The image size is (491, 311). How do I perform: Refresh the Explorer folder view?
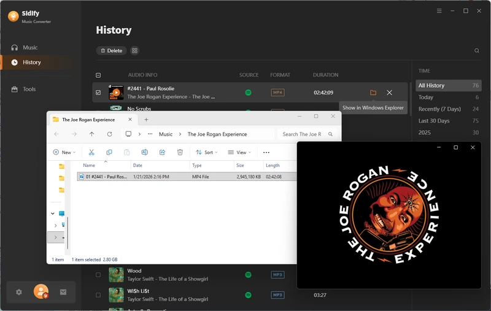point(109,134)
